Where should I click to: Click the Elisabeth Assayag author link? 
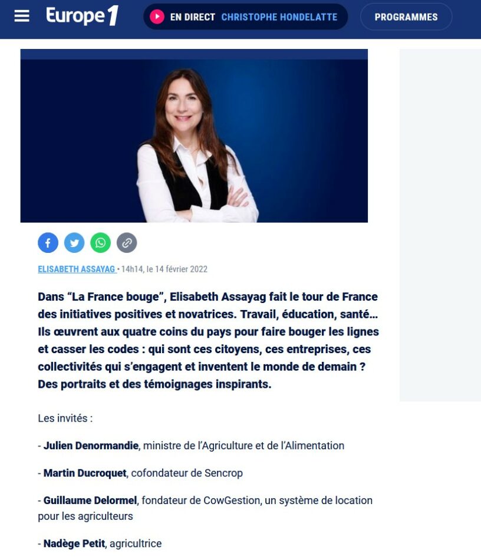[77, 269]
